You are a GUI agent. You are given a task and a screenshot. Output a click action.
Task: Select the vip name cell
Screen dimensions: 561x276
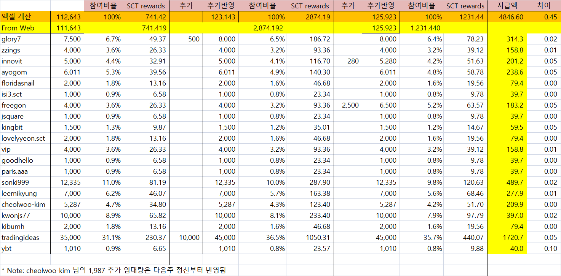[25, 149]
